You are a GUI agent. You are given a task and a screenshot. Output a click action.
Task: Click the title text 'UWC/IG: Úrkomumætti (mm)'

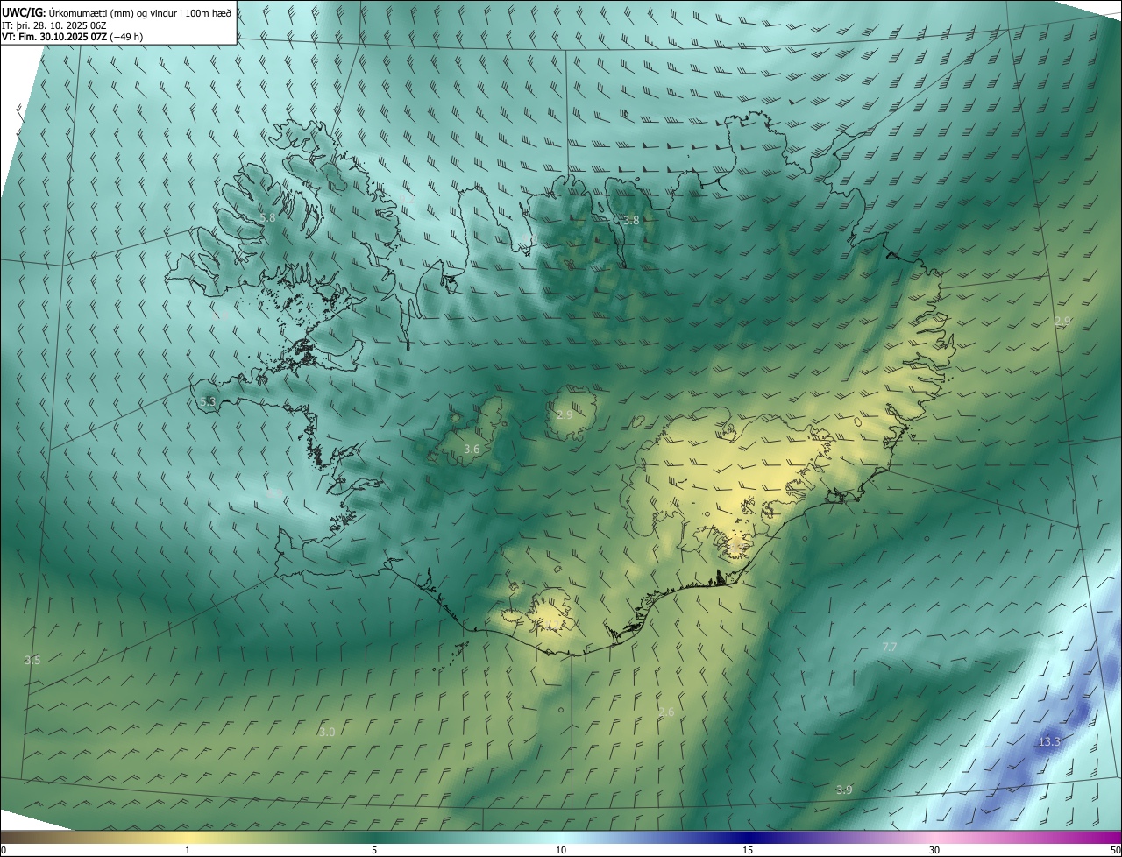[69, 11]
